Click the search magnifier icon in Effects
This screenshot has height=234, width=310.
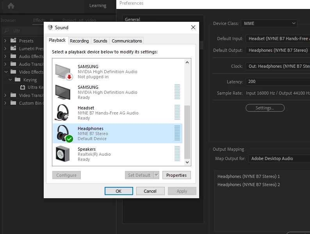pyautogui.click(x=7, y=30)
